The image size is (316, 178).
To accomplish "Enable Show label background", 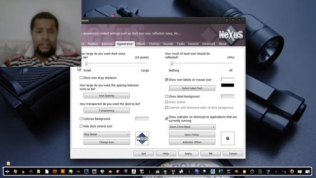I will click(x=166, y=96).
